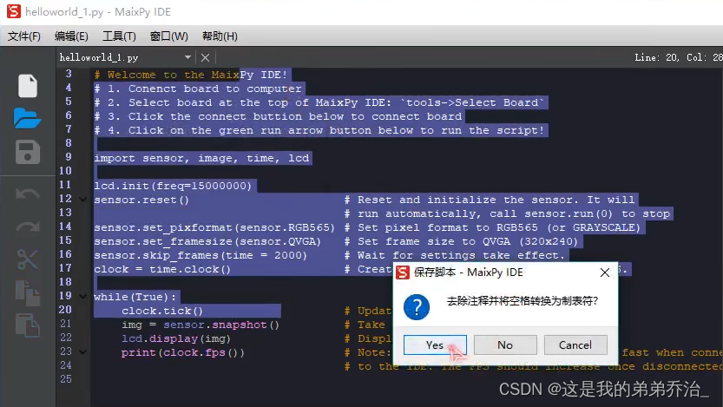723x407 pixels.
Task: Click the 保存脚本 - MaixPy IDE dialog title
Action: click(469, 272)
